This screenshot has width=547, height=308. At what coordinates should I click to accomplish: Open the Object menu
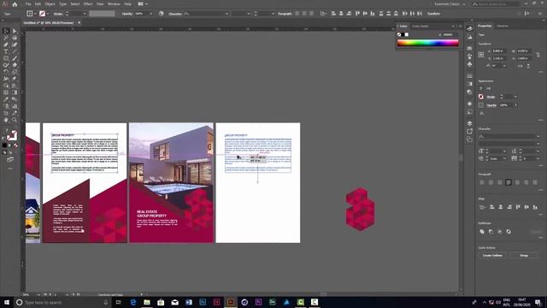[50, 4]
